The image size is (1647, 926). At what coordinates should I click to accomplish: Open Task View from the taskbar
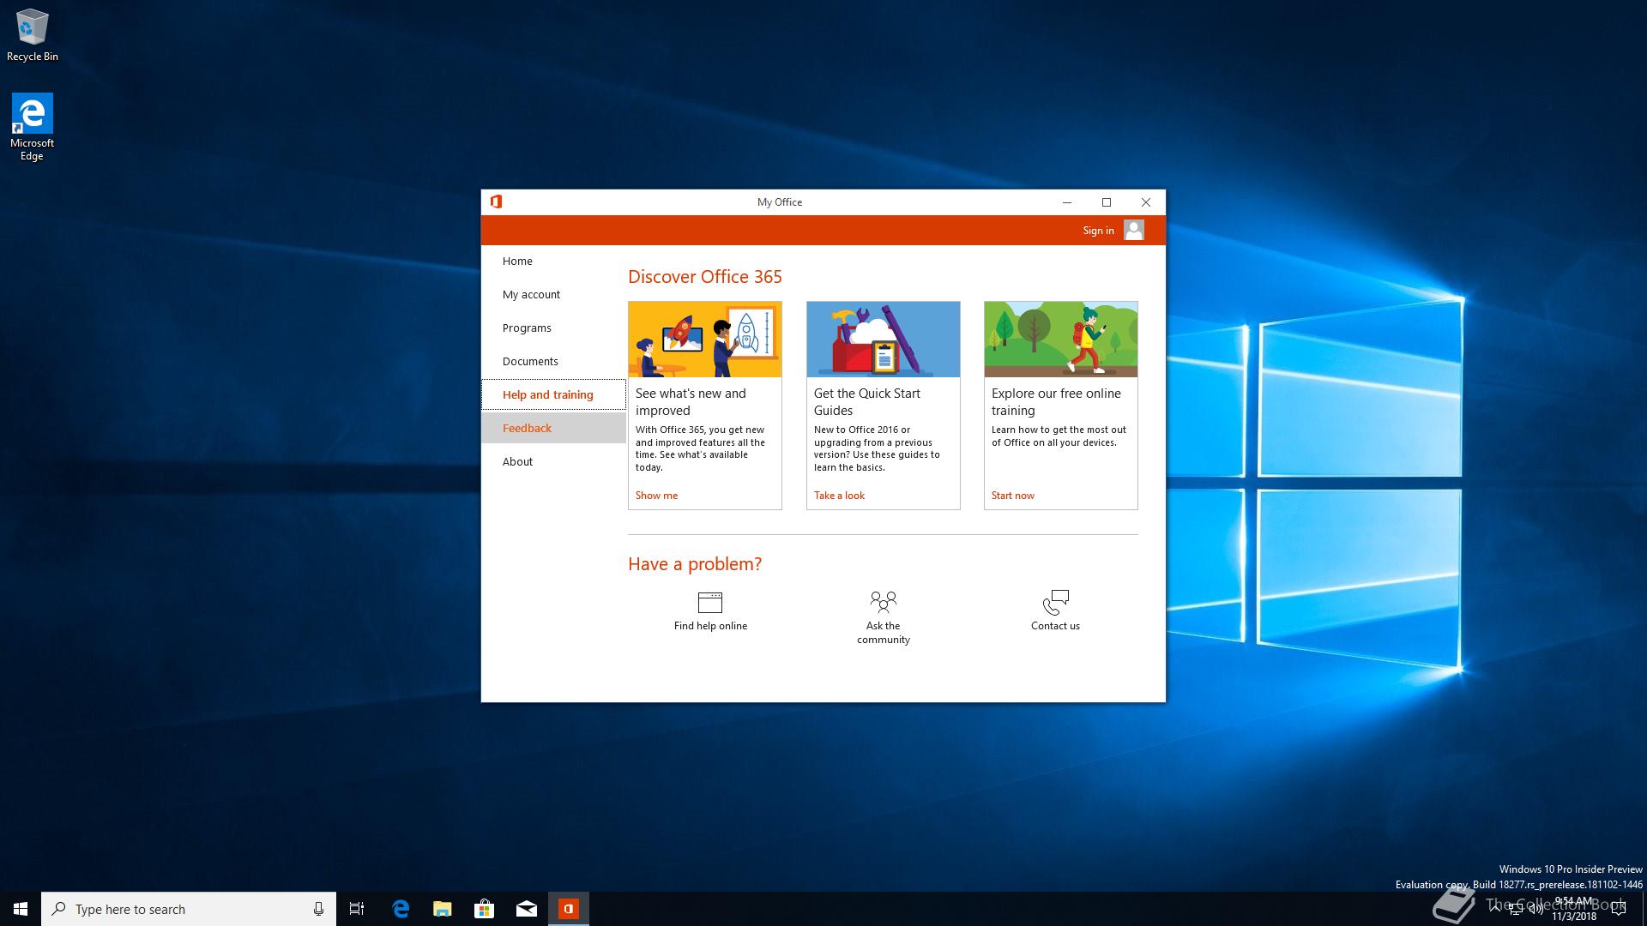[357, 909]
